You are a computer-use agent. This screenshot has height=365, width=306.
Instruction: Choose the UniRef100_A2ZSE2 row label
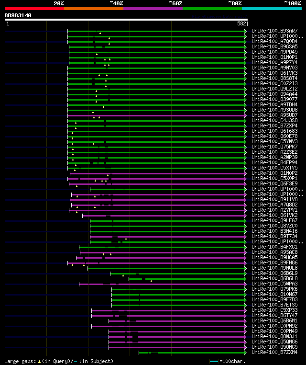(x=274, y=152)
